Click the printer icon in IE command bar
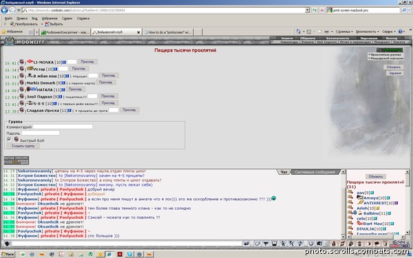 click(326, 32)
